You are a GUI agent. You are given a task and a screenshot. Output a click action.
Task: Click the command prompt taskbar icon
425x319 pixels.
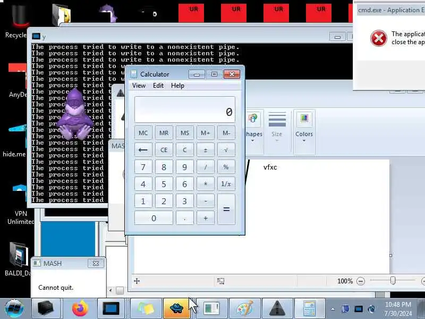point(111,309)
